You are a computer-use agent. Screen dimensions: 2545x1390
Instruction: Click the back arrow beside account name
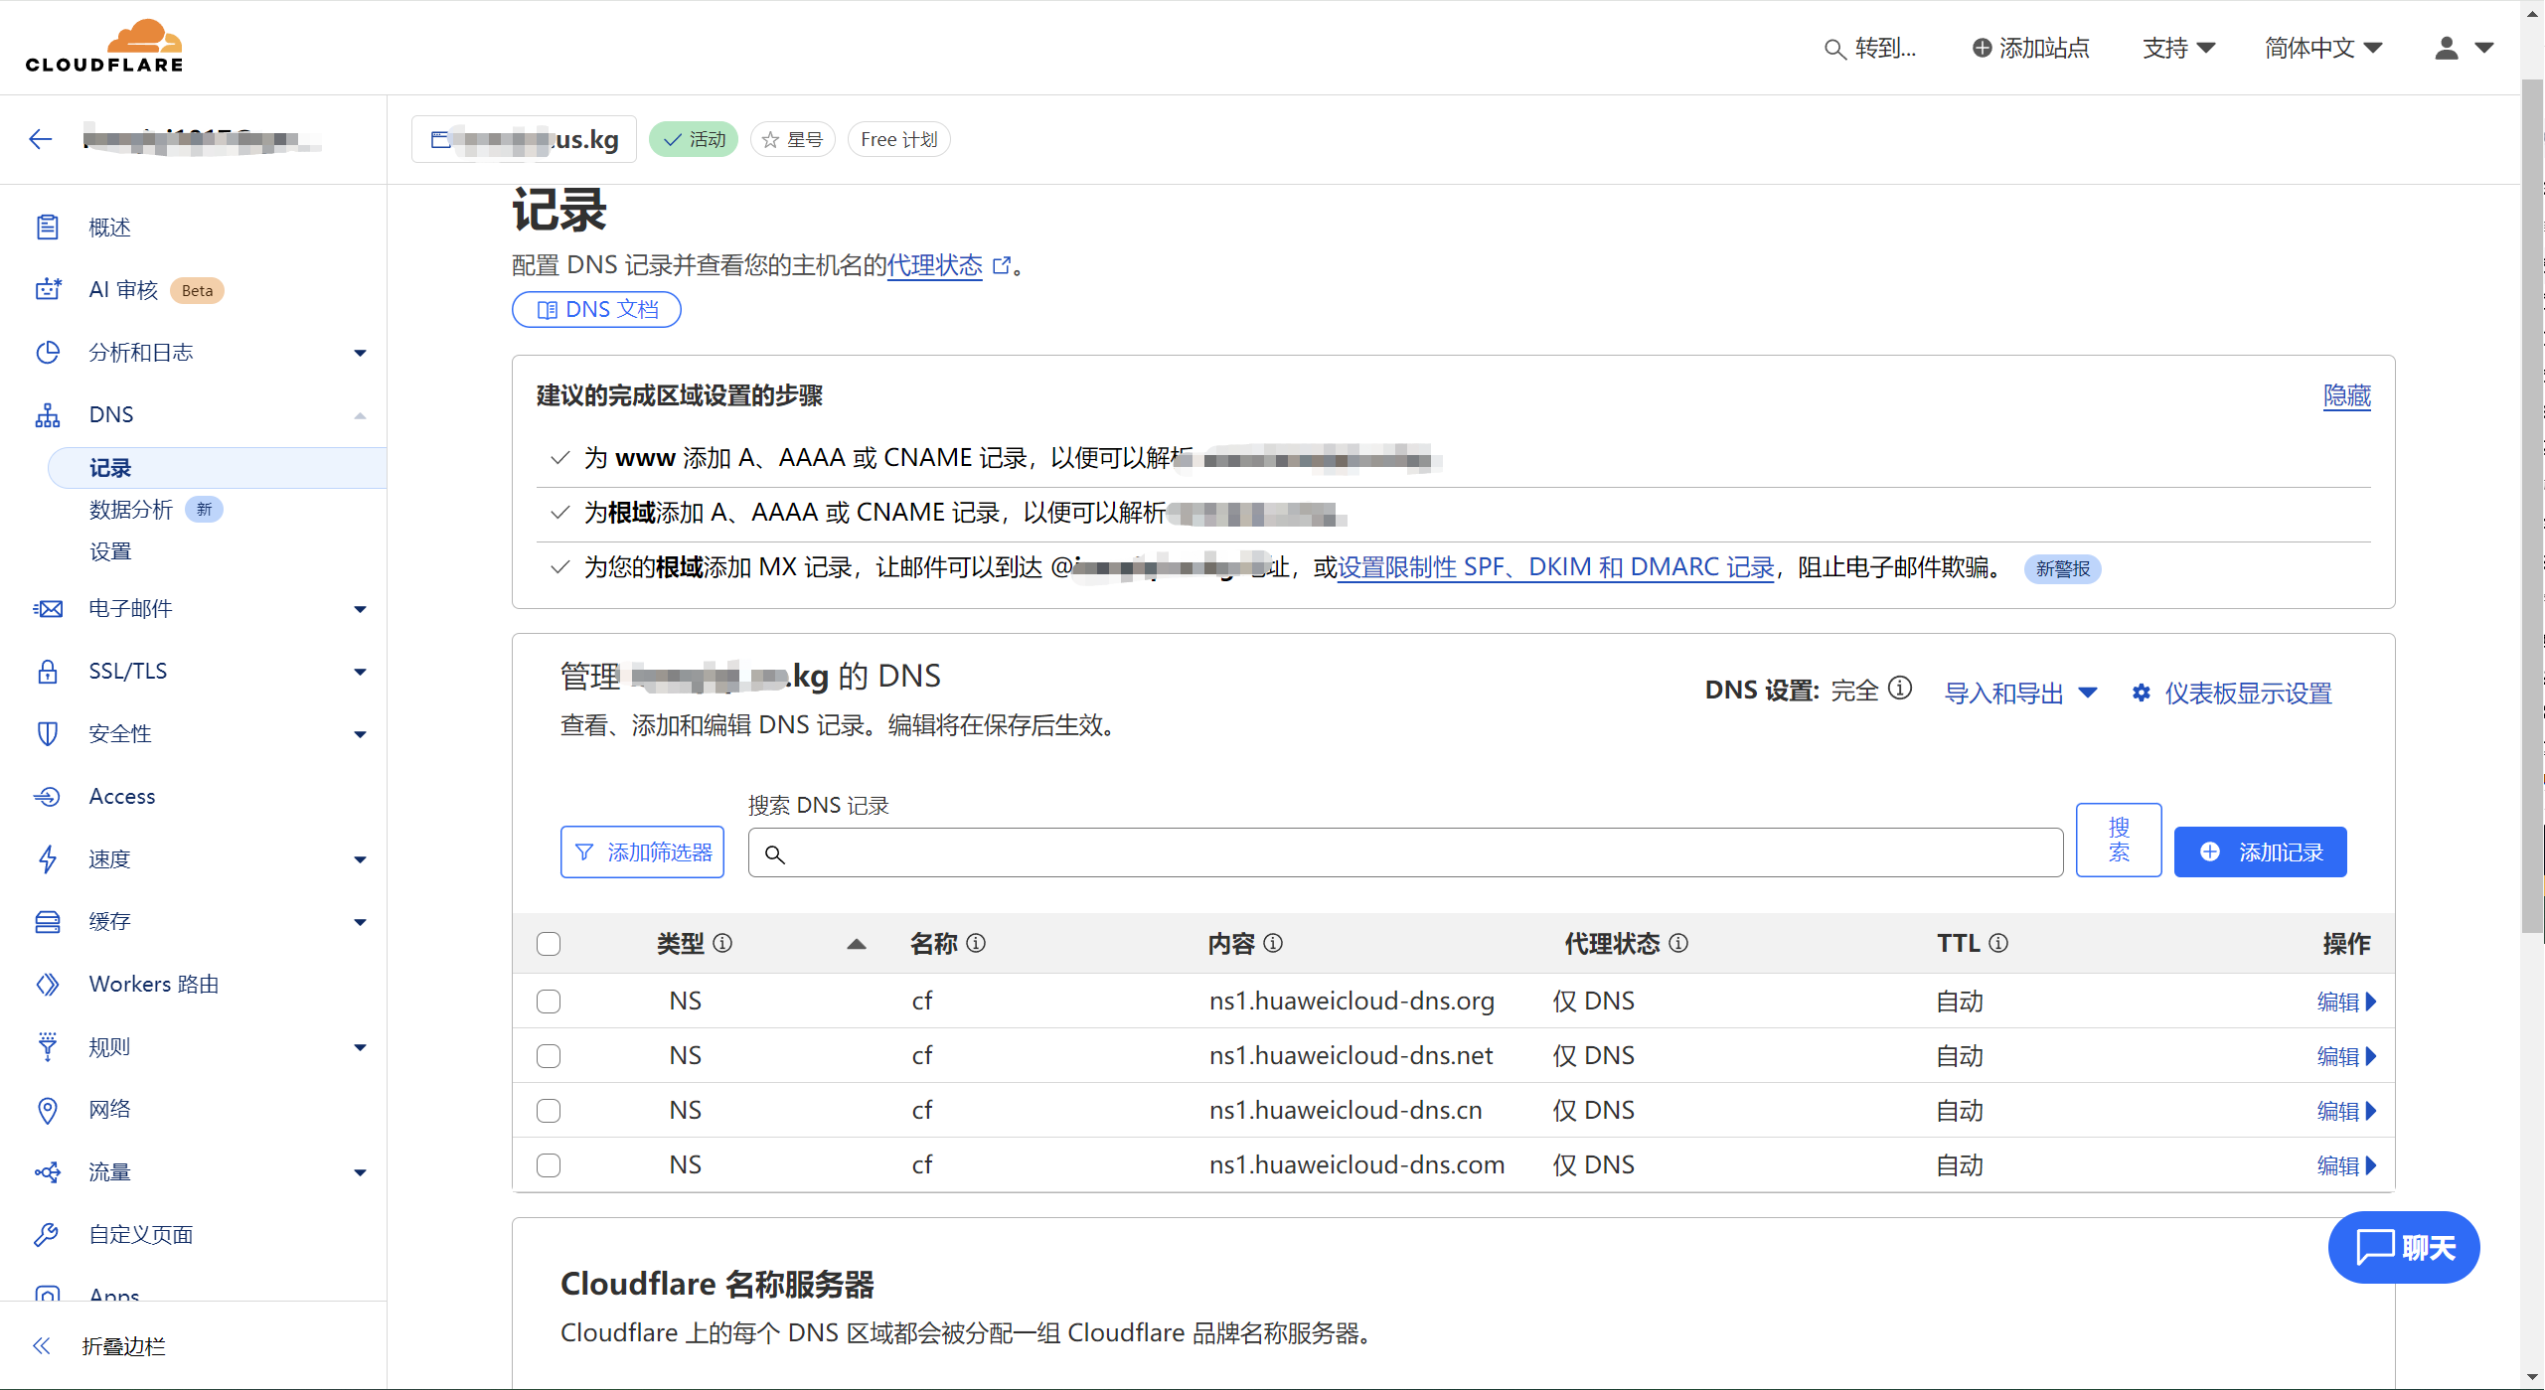pyautogui.click(x=41, y=139)
